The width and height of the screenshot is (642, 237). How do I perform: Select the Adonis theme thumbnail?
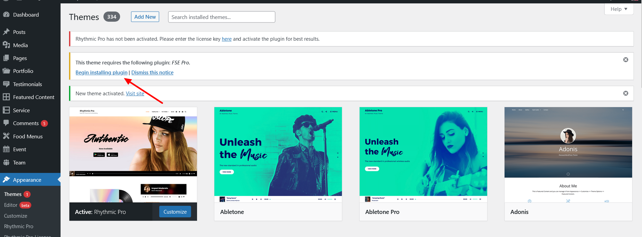pyautogui.click(x=568, y=155)
